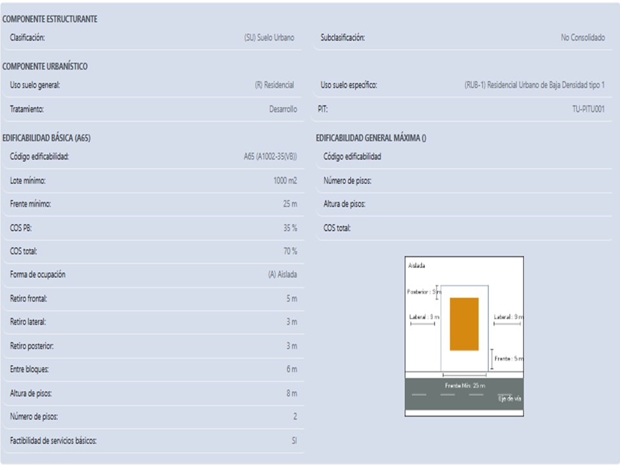620x465 pixels.
Task: Click the Subclasificación No Consolidado value
Action: pyautogui.click(x=583, y=37)
